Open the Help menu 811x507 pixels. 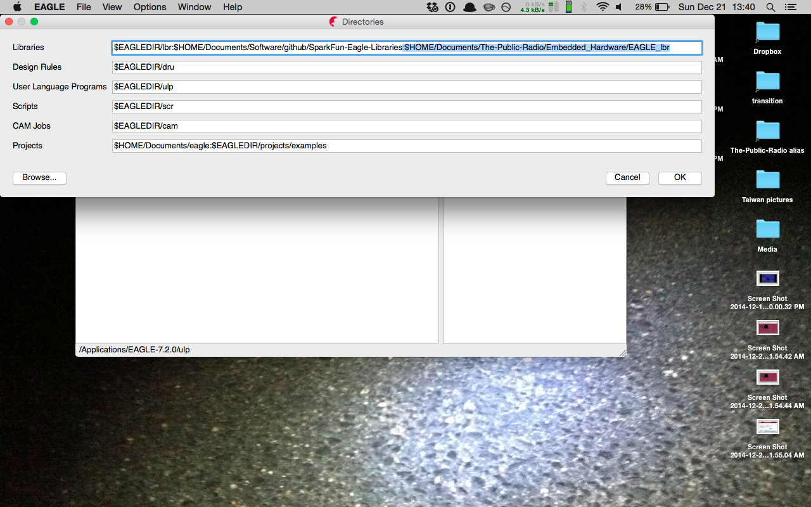tap(233, 7)
